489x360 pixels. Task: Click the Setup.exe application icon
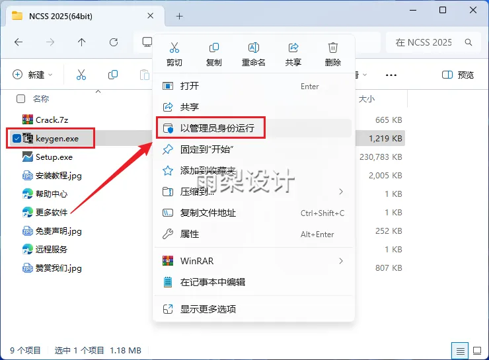click(x=28, y=157)
